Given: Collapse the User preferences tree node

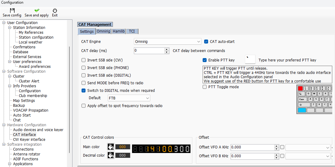Looking at the screenshot, I should coord(9,62).
